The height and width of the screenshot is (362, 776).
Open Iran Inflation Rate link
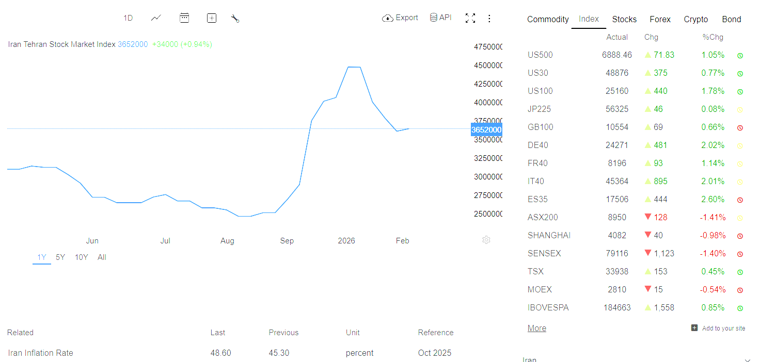40,353
